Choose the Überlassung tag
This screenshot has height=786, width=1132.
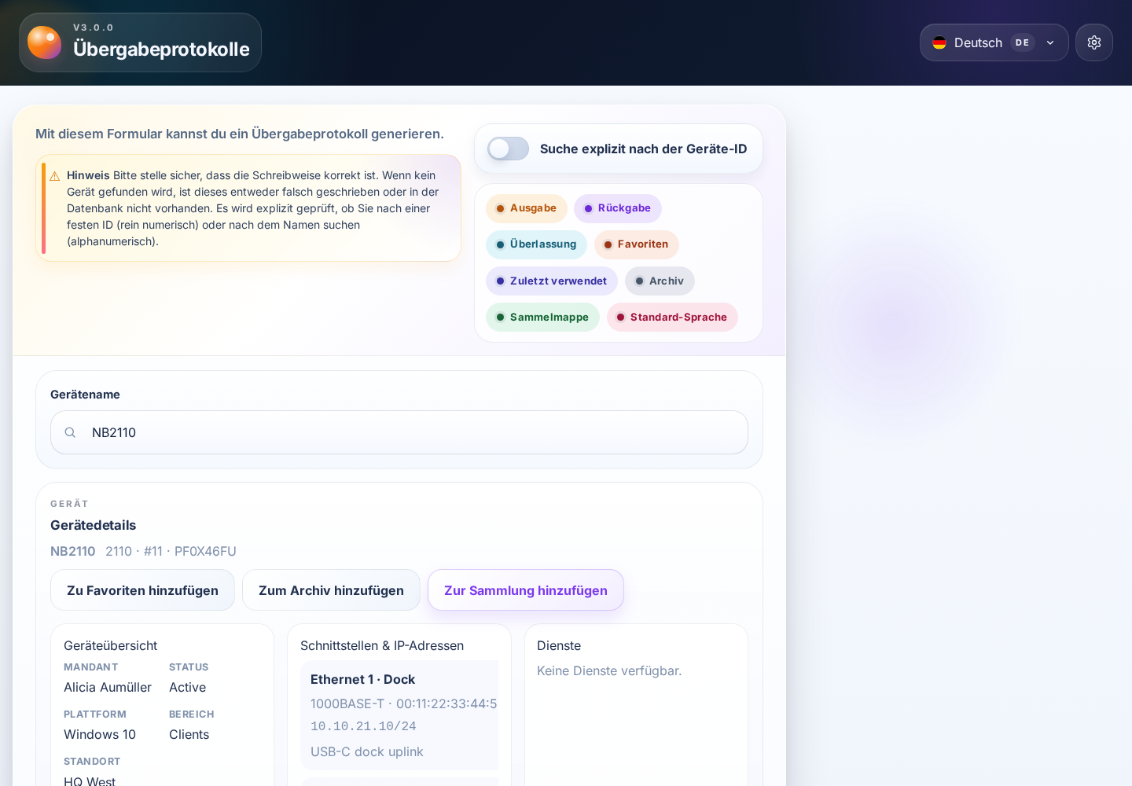[x=536, y=244]
